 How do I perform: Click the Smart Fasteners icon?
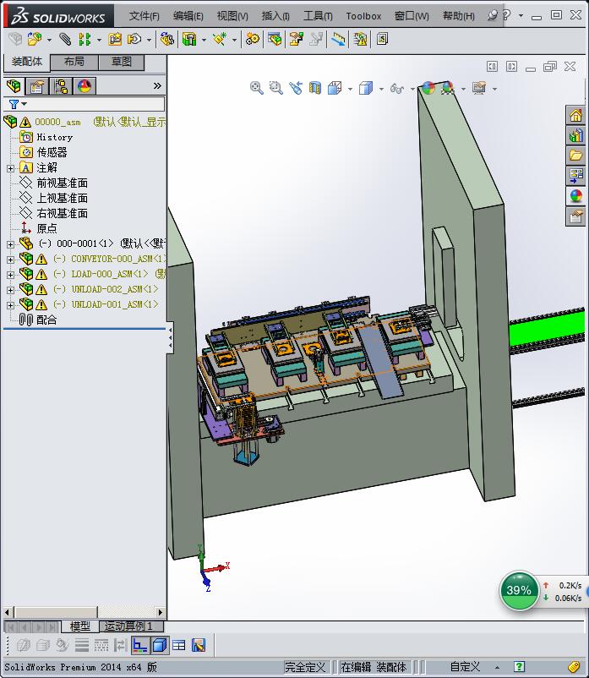click(x=115, y=40)
